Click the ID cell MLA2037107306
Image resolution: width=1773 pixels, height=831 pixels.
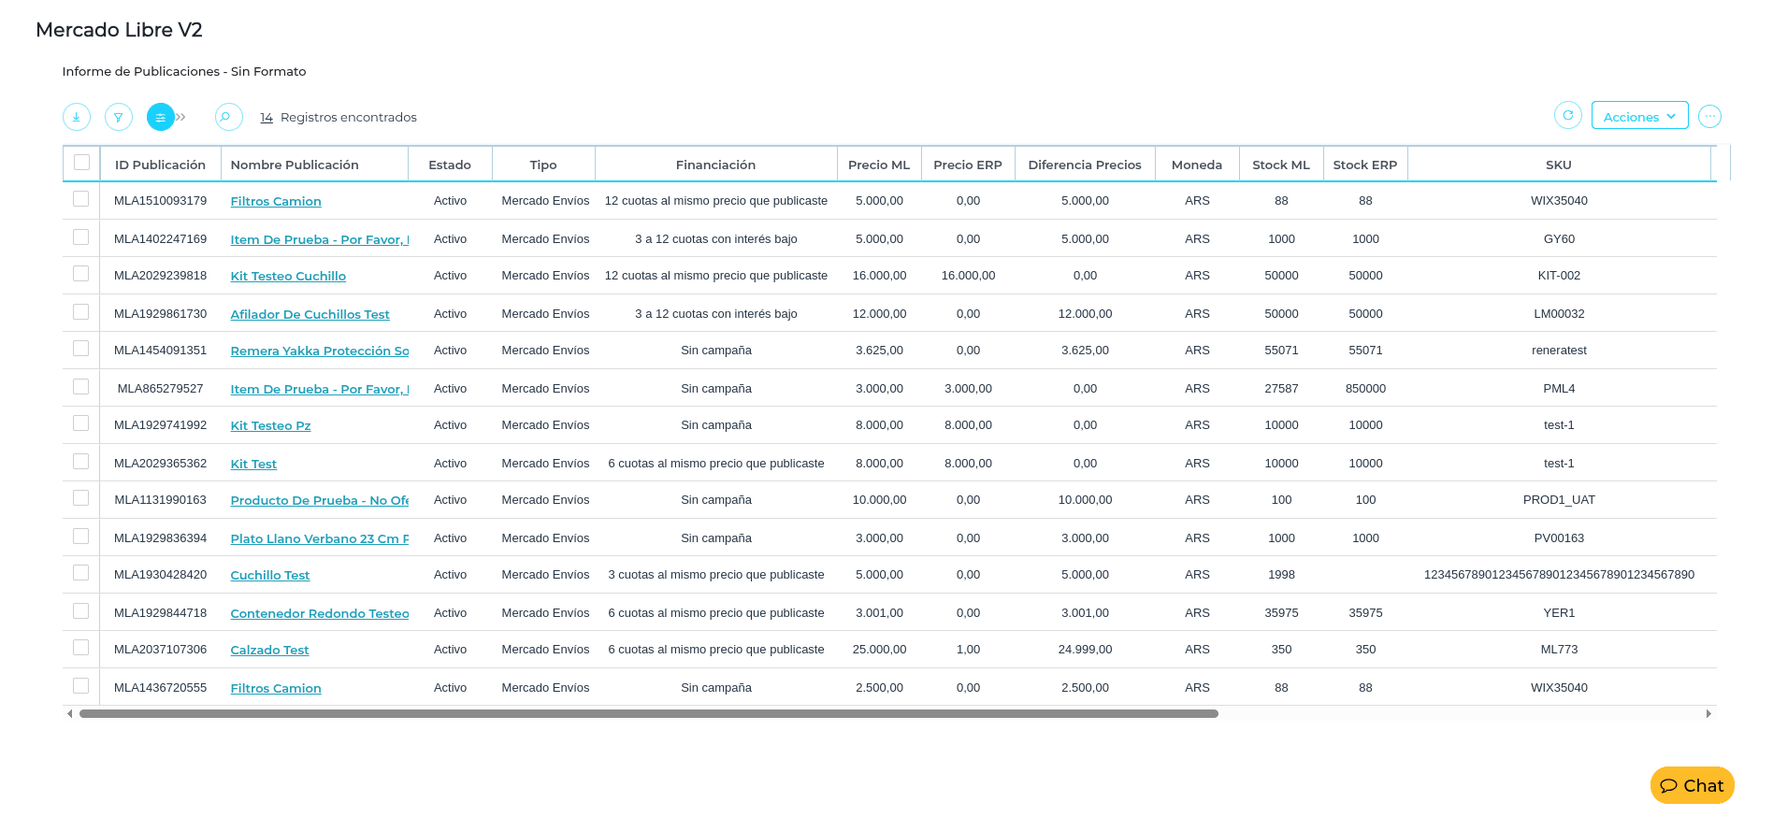pyautogui.click(x=161, y=650)
